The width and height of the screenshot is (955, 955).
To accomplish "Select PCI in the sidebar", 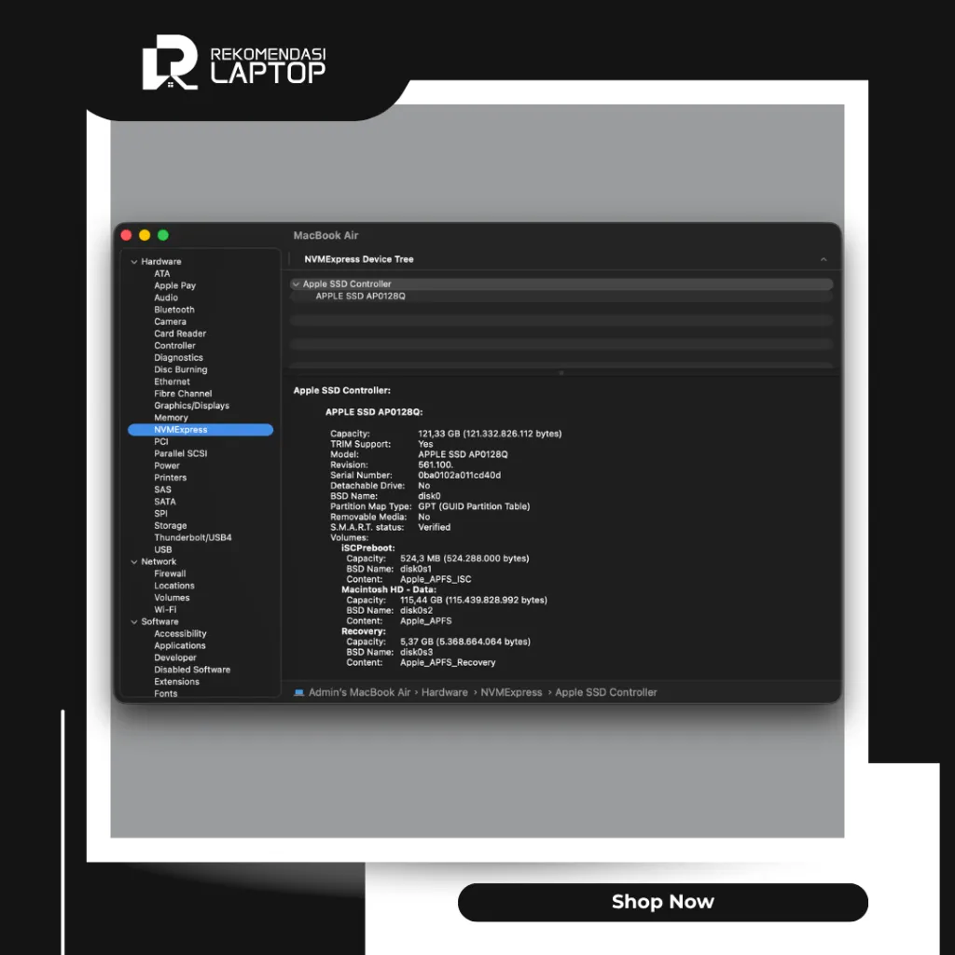I will [160, 441].
